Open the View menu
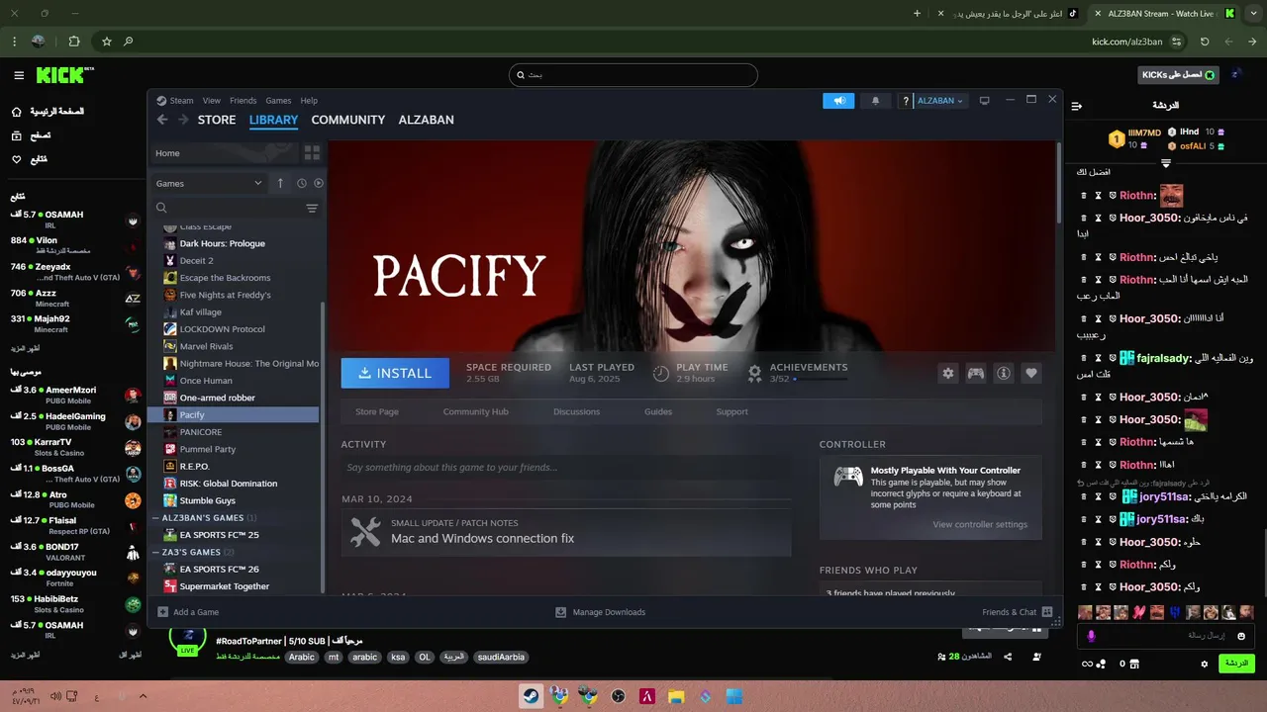 tap(212, 101)
